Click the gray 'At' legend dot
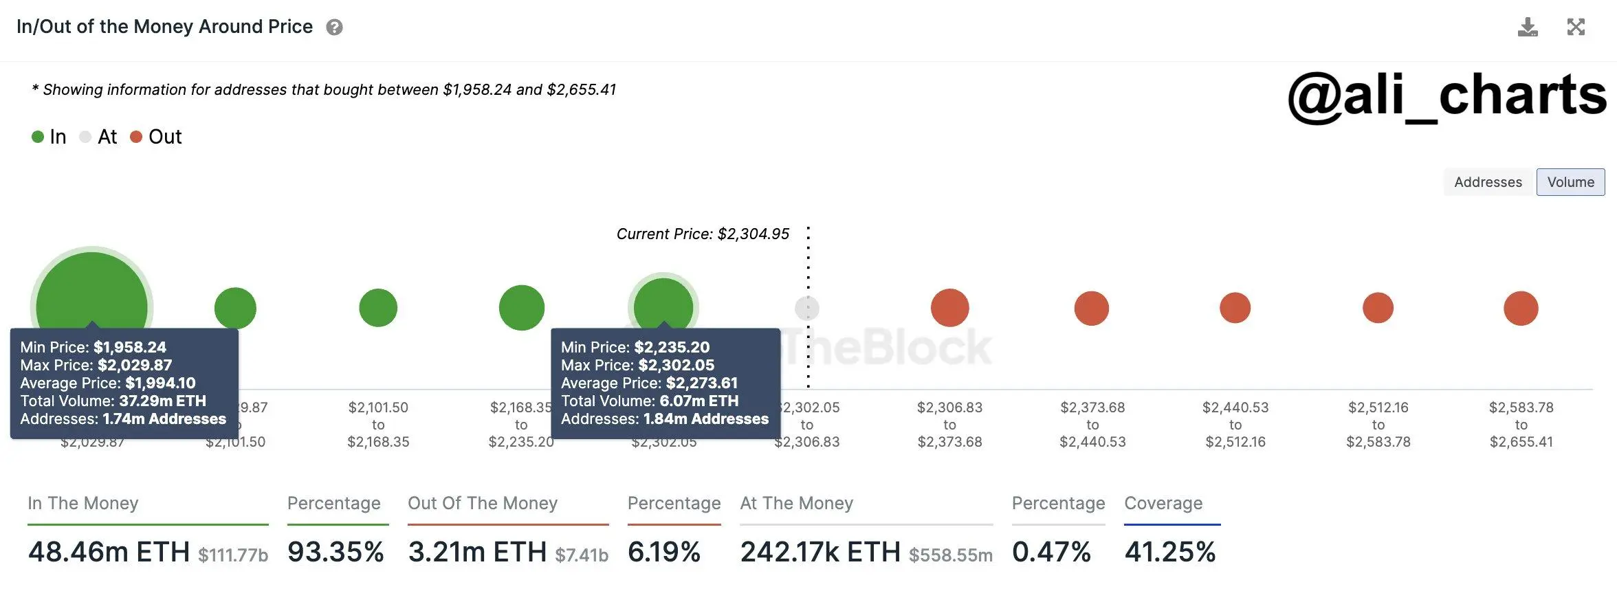This screenshot has width=1617, height=591. [85, 137]
